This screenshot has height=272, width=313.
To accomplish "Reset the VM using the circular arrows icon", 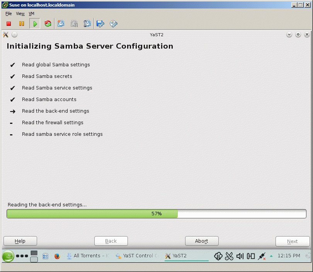I will 48,24.
